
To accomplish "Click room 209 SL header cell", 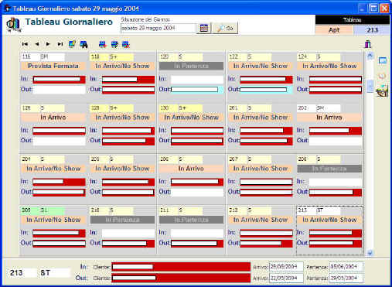I will coord(43,210).
